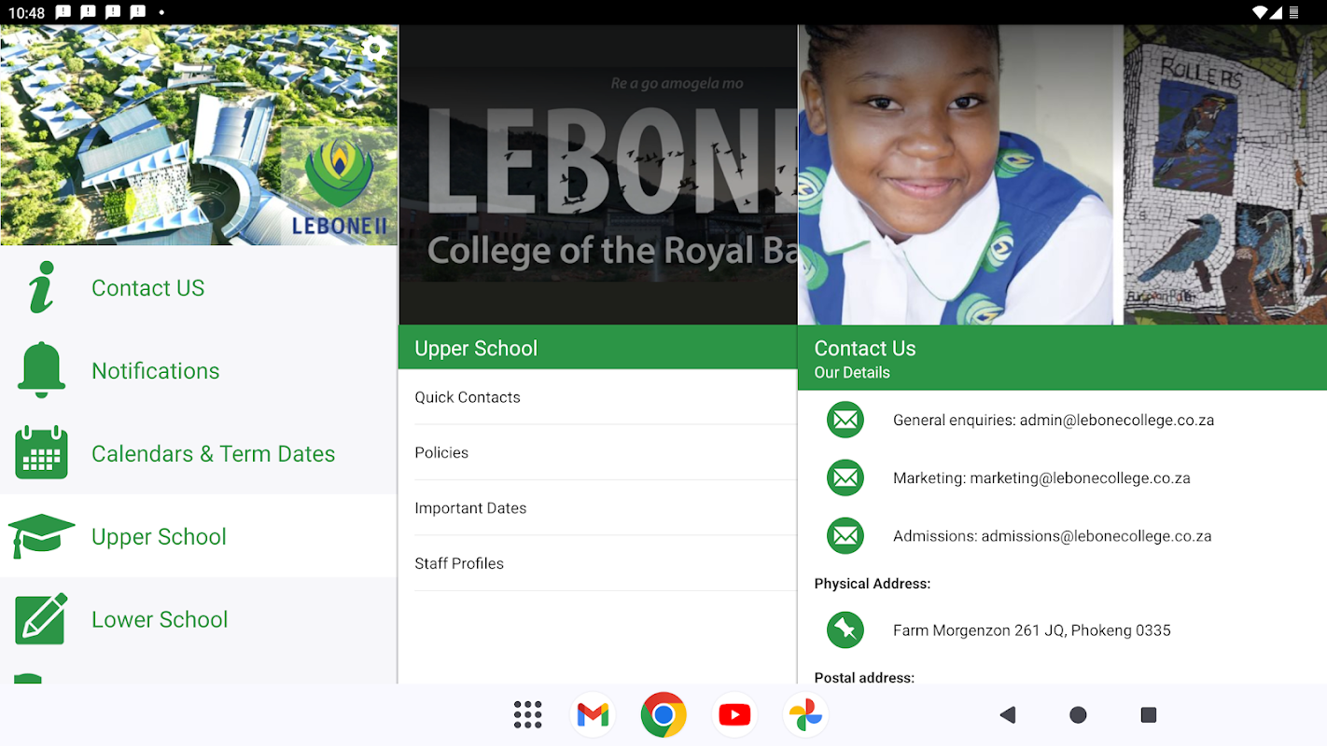The image size is (1327, 746).
Task: Launch YouTube from the taskbar
Action: tap(734, 715)
